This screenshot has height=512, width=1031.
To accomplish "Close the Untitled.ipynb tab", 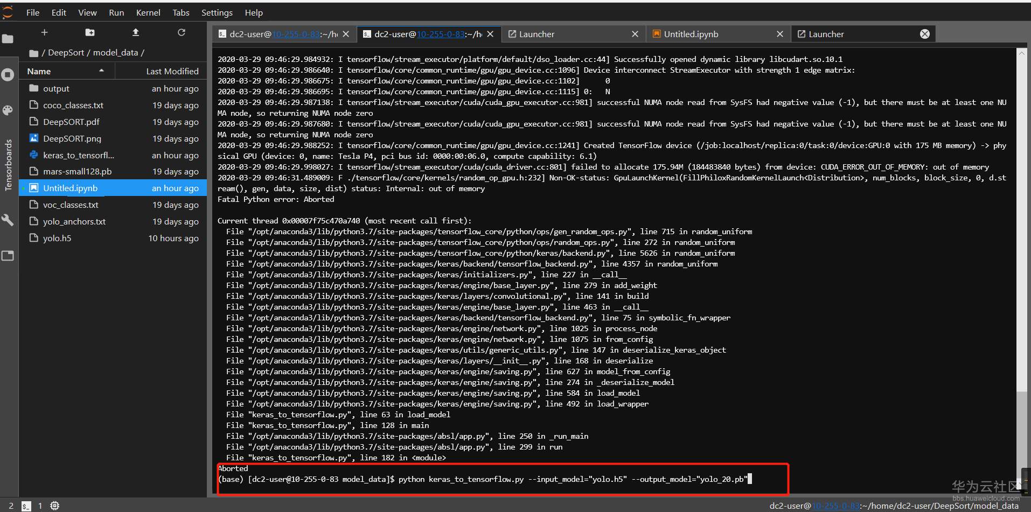I will 780,34.
